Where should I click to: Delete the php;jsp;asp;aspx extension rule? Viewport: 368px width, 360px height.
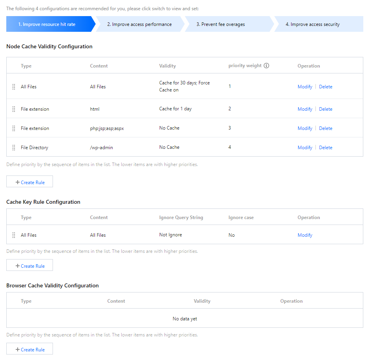coord(326,128)
